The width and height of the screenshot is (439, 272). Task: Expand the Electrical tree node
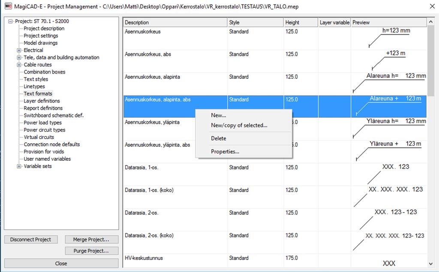(x=19, y=50)
